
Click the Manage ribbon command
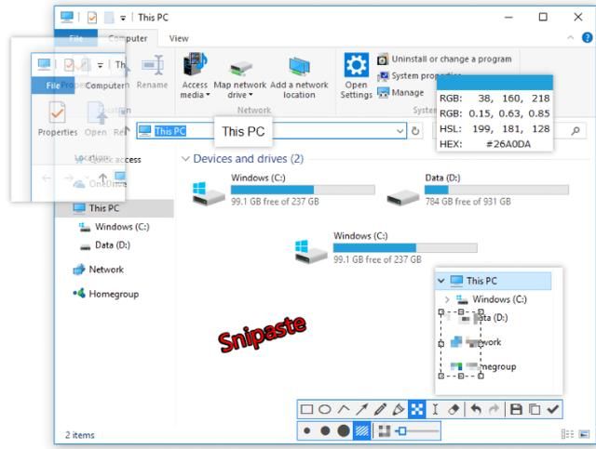coord(400,93)
